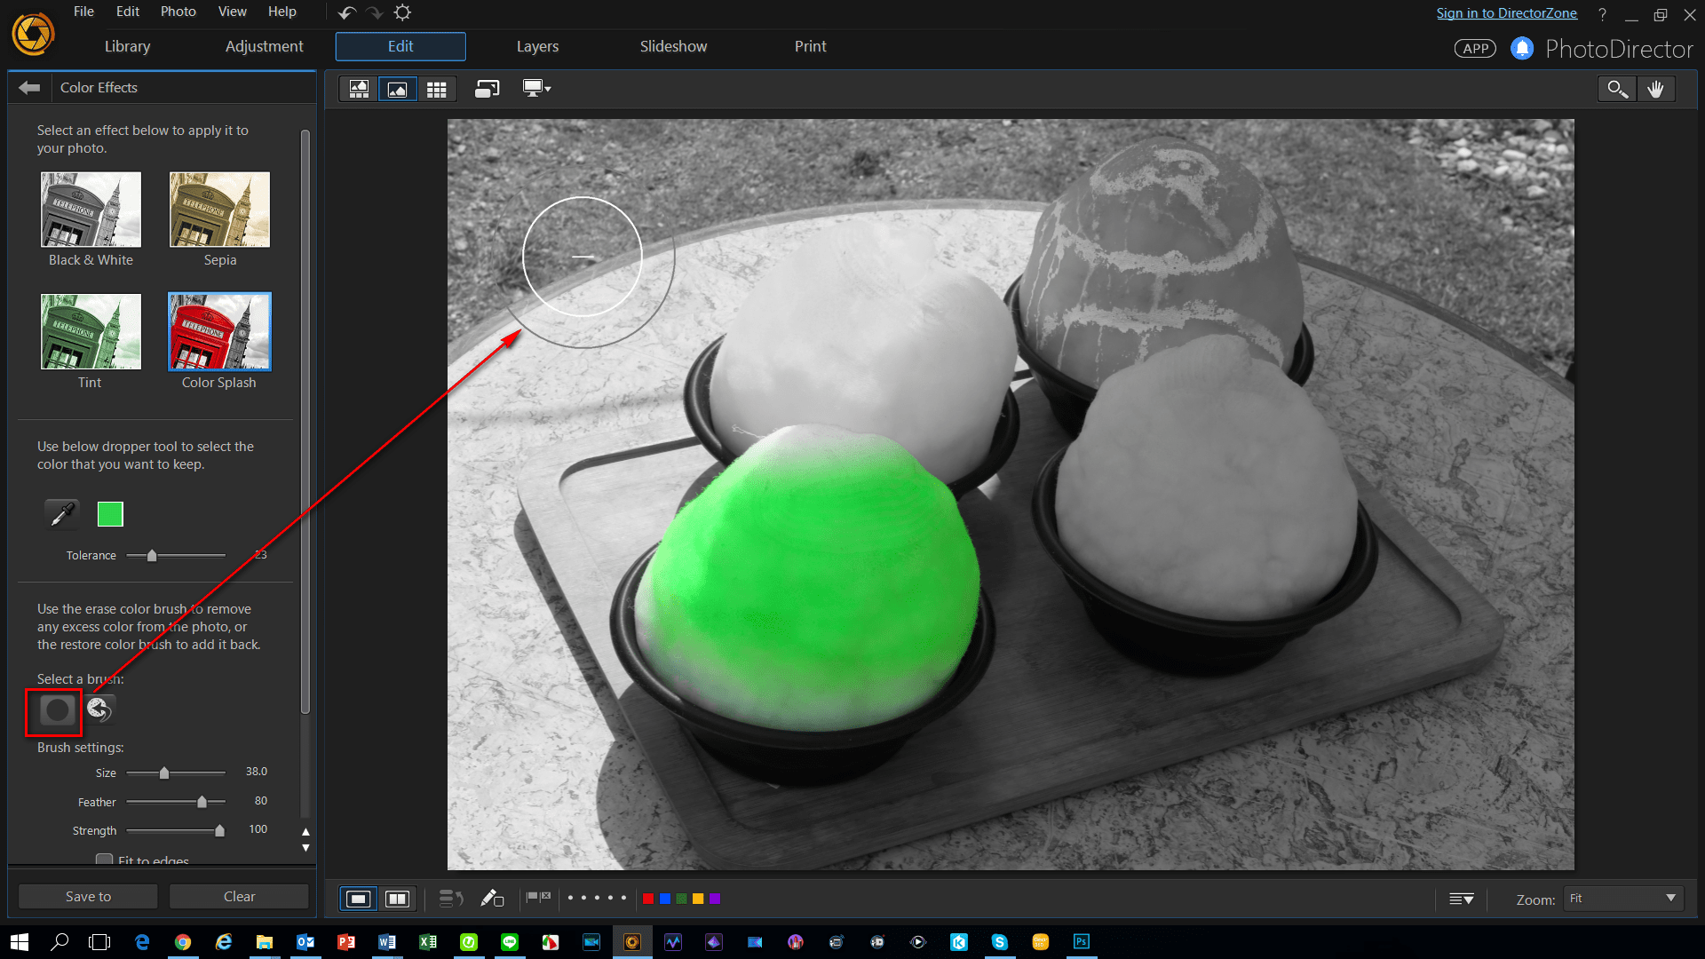Click the panel scroll down arrow
This screenshot has width=1705, height=959.
click(305, 848)
